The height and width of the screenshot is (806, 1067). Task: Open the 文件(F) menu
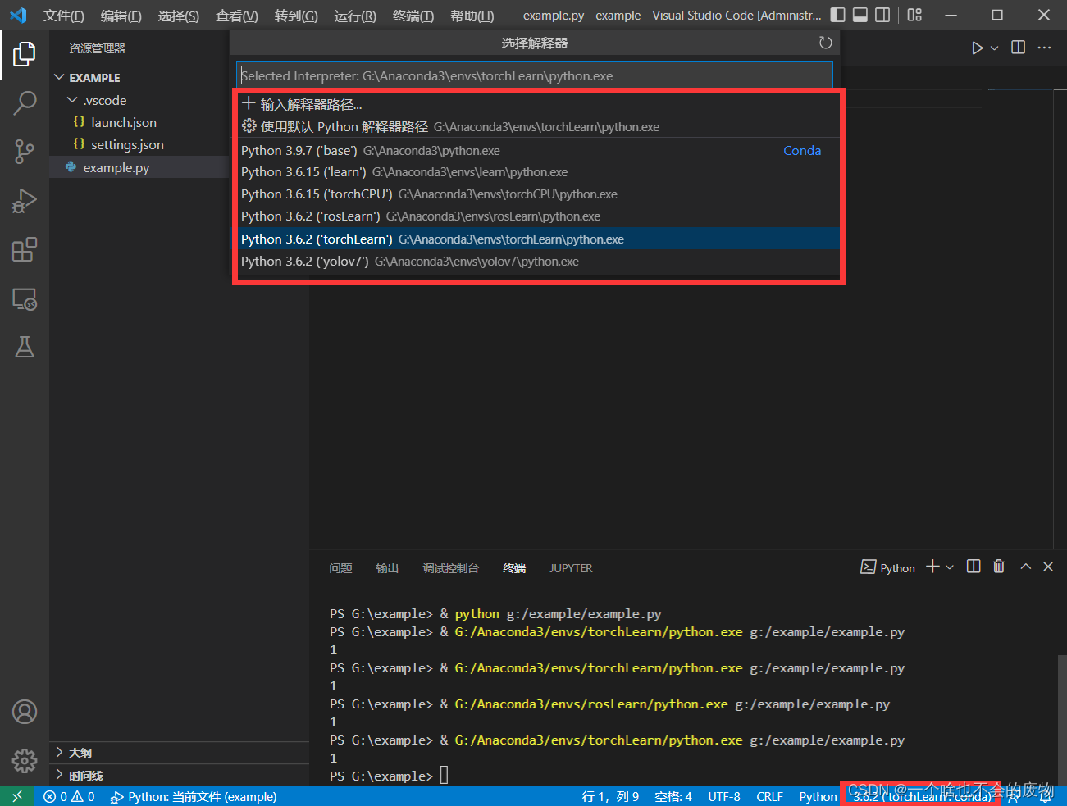coord(64,16)
